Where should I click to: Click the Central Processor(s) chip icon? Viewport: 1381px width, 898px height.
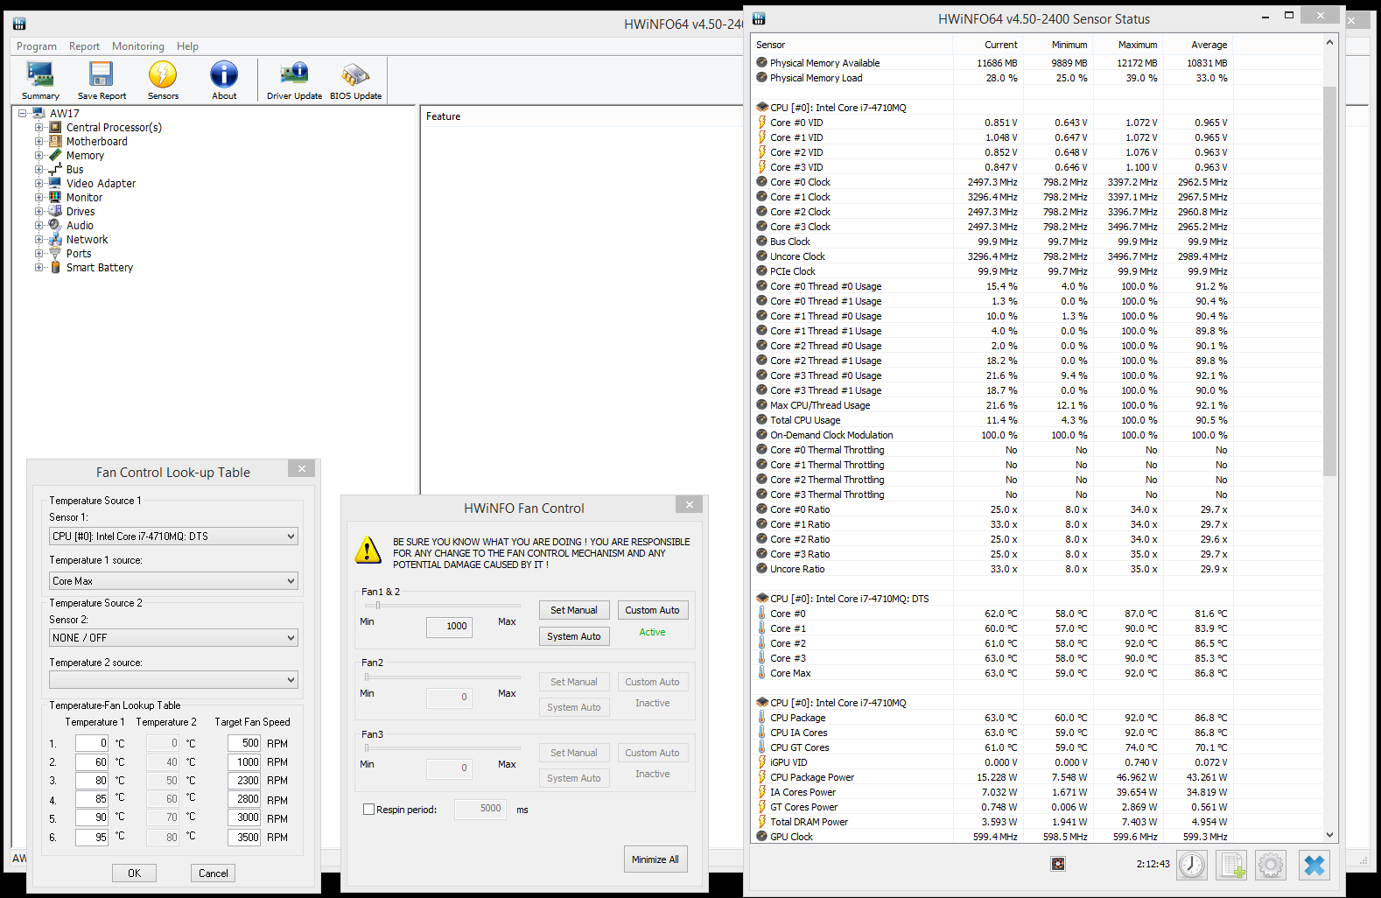55,127
